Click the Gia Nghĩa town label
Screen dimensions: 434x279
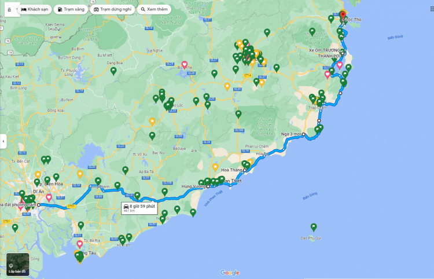(x=155, y=50)
